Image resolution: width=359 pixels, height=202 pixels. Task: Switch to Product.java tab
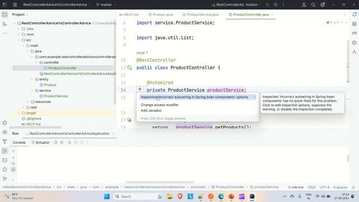coord(160,15)
